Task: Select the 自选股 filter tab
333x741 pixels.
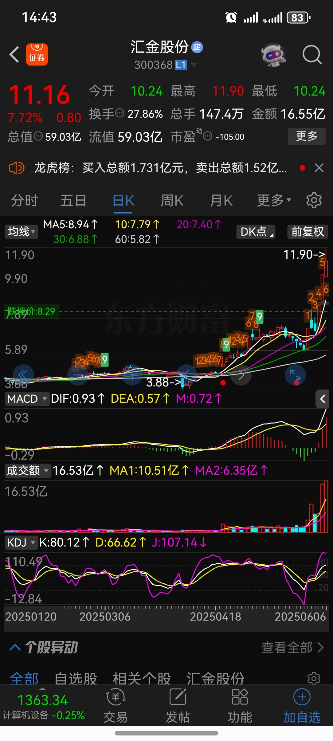Action: click(x=76, y=679)
